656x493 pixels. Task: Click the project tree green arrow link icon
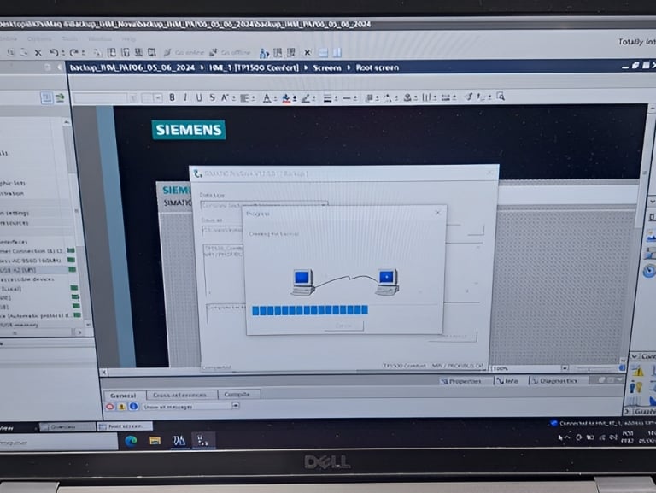pyautogui.click(x=61, y=98)
